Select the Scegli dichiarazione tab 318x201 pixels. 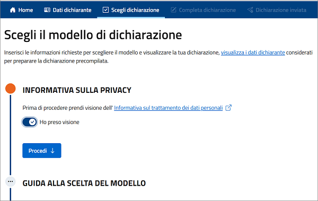pos(131,10)
